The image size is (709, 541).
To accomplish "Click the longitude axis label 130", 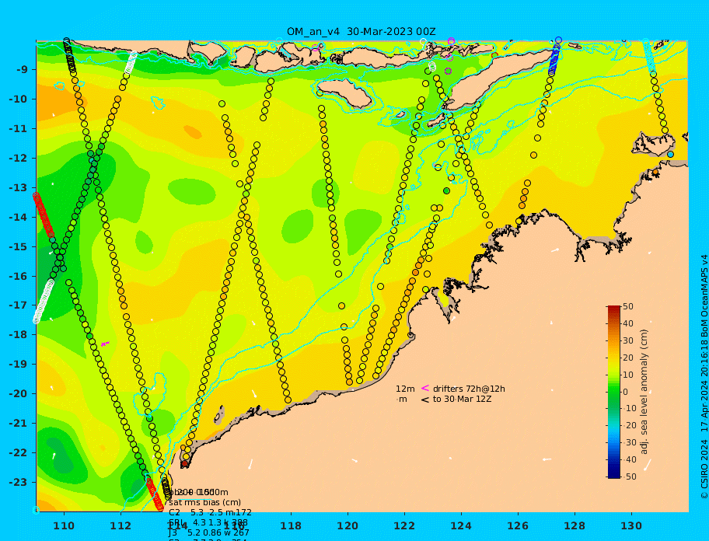I will (631, 526).
